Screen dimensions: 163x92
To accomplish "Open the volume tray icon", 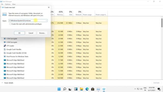I will (x=141, y=89).
